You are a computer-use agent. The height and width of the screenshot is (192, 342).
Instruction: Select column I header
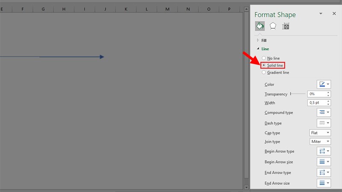click(85, 9)
